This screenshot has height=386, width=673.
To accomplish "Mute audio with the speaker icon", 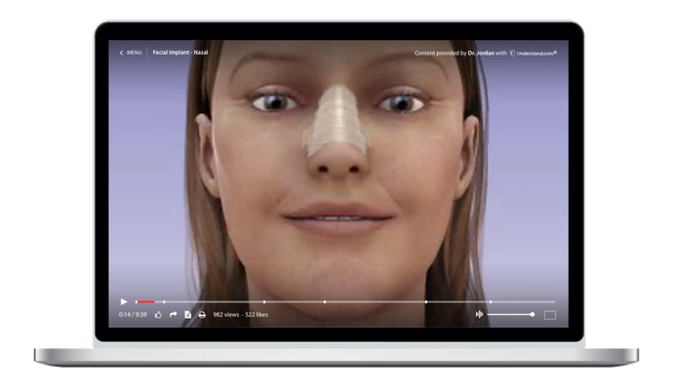I will point(479,315).
